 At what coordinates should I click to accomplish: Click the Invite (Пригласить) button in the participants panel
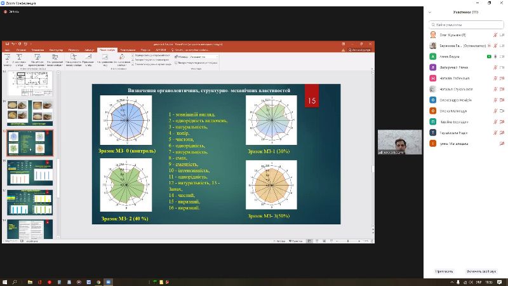tap(444, 271)
